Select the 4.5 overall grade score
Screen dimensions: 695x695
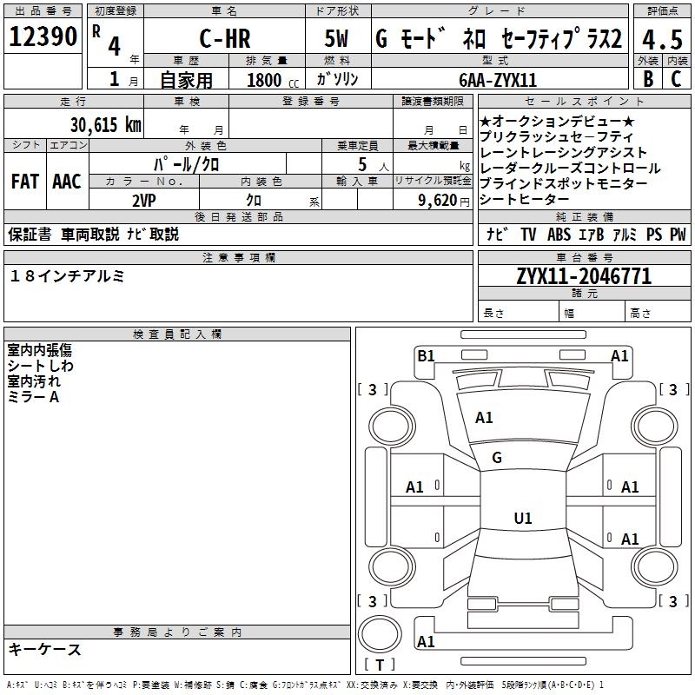click(662, 39)
